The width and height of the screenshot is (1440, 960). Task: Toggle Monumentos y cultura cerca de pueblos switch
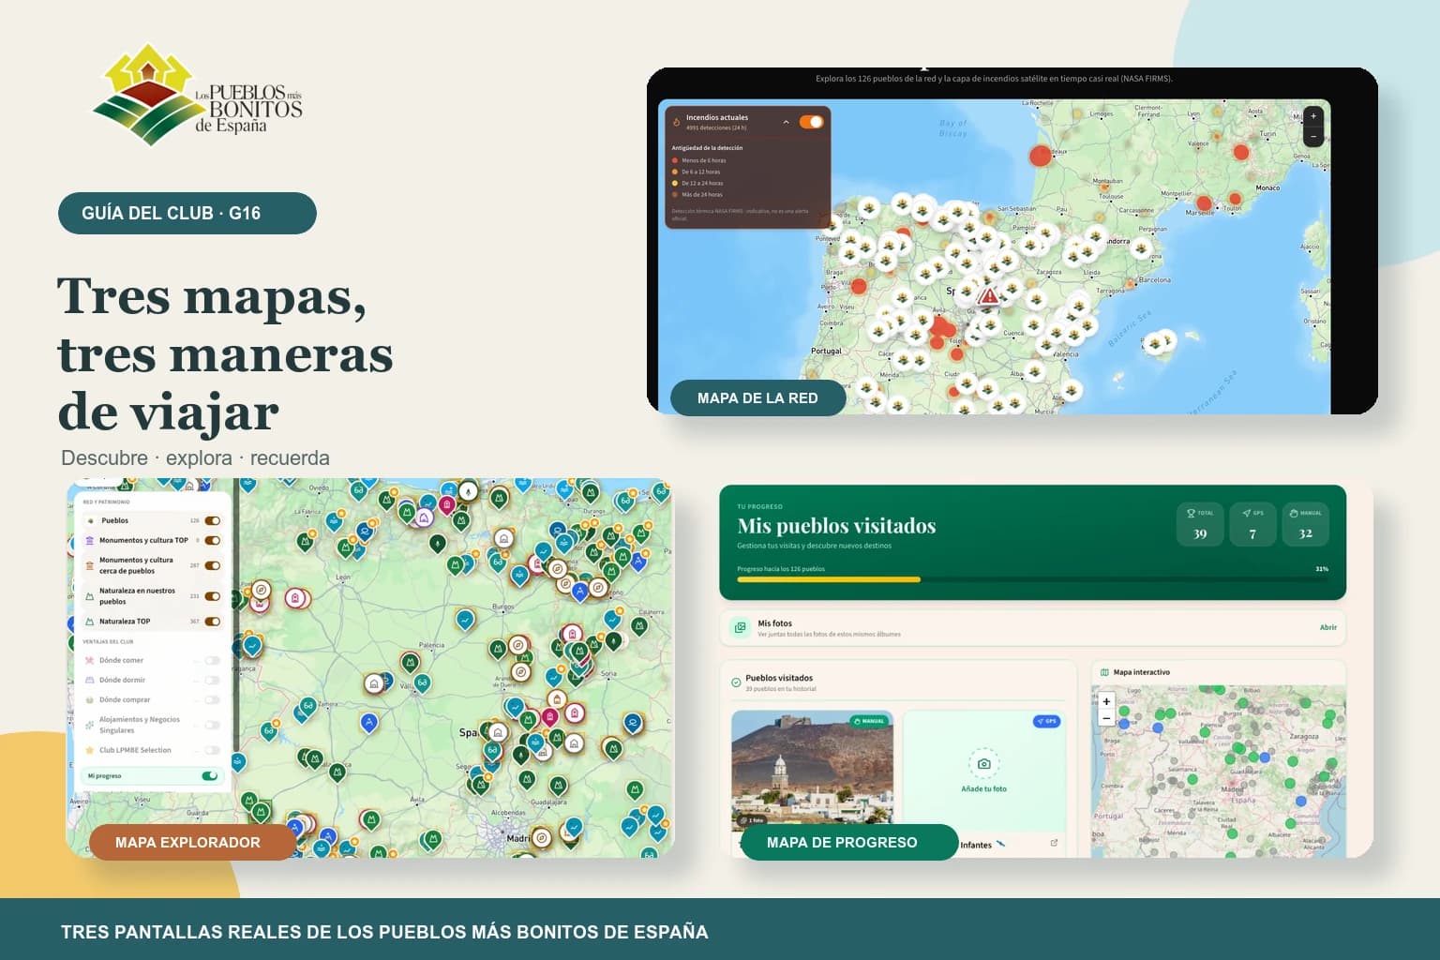tap(213, 565)
